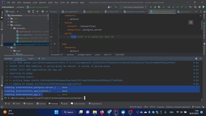
Task: Collapse the container folder
Action: click(8, 25)
